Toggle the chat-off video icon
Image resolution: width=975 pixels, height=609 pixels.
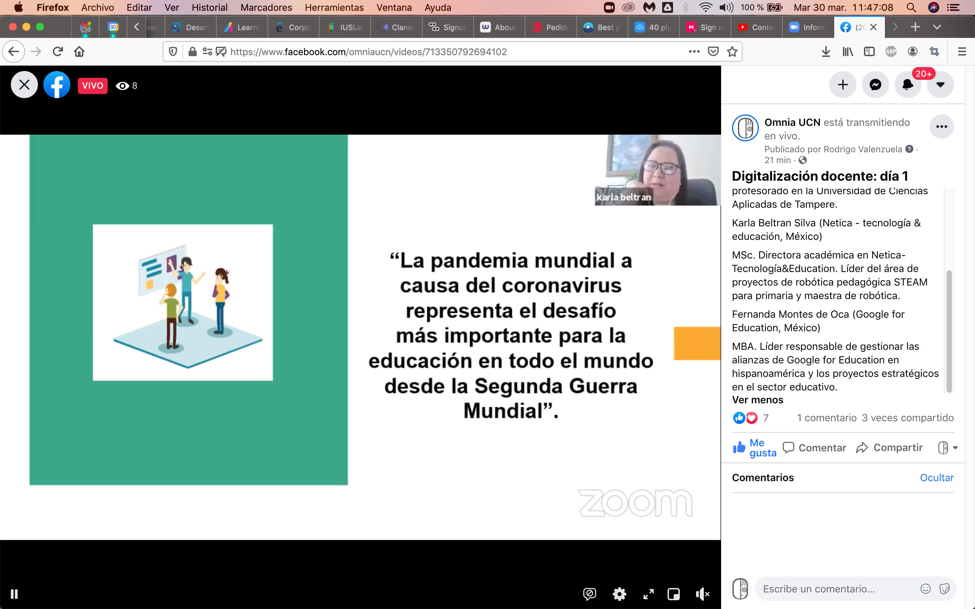tap(589, 594)
